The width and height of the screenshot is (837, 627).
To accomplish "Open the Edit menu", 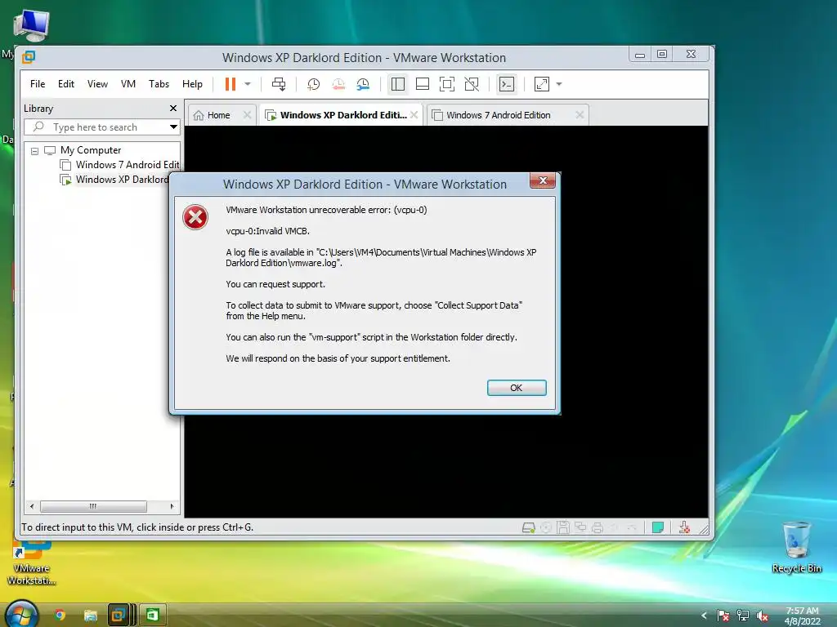I will 66,84.
